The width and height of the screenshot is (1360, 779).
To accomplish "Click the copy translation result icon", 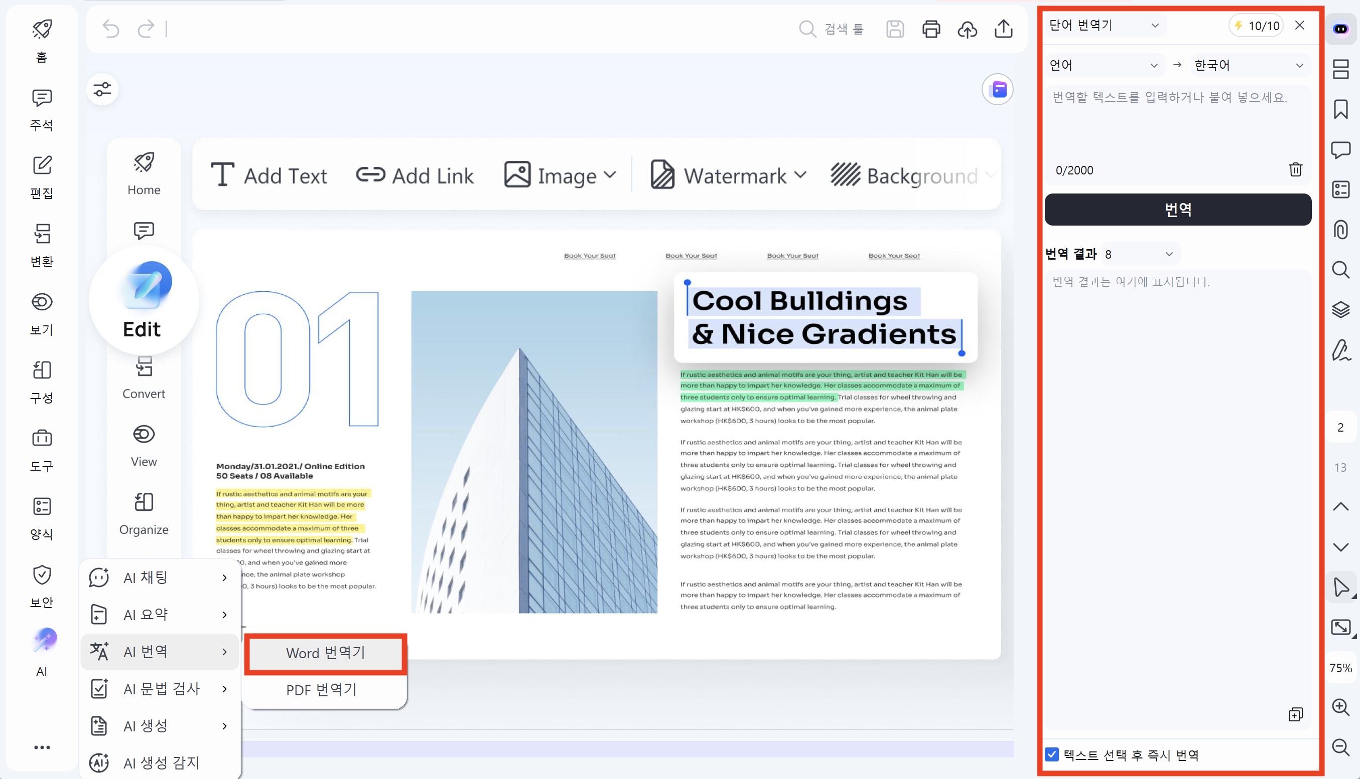I will click(1295, 714).
